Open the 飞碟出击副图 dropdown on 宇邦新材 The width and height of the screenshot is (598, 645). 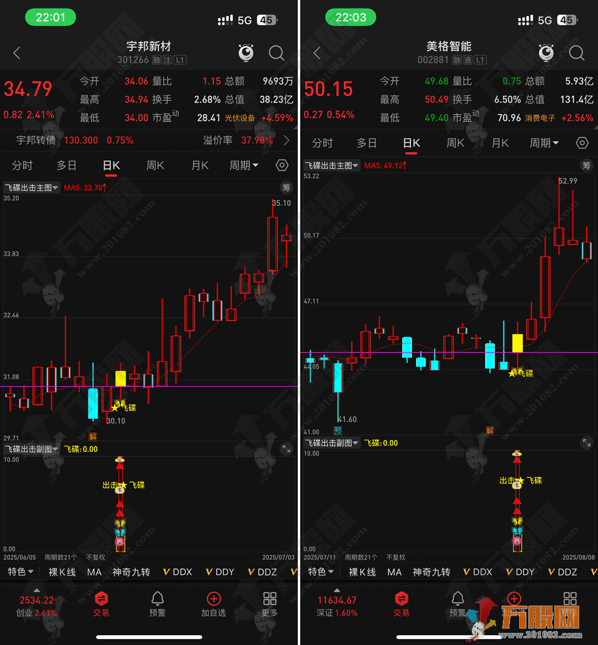pos(32,449)
